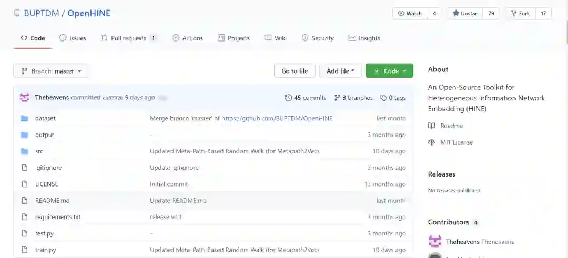Open the requirements.txt file

58,217
